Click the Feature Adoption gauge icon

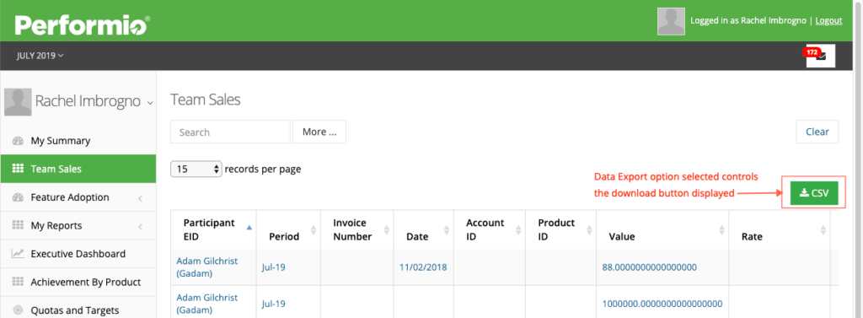(18, 197)
